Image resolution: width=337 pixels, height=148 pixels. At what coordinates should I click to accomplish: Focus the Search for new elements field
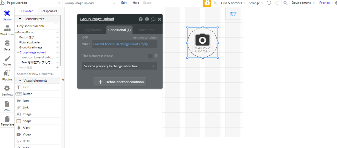coord(37,74)
